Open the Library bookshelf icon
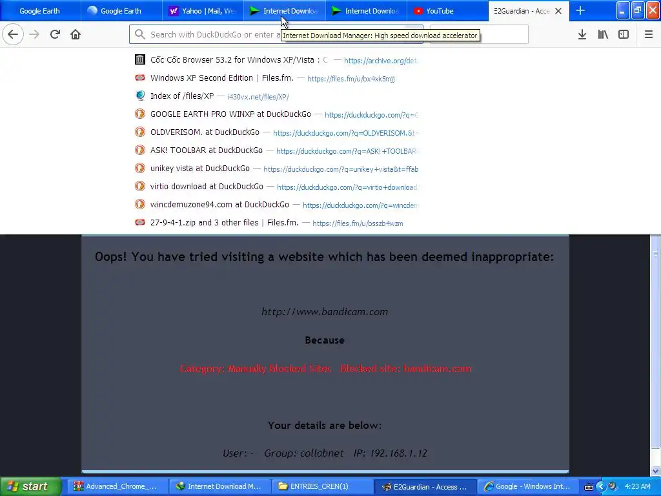The width and height of the screenshot is (661, 496). (x=603, y=35)
